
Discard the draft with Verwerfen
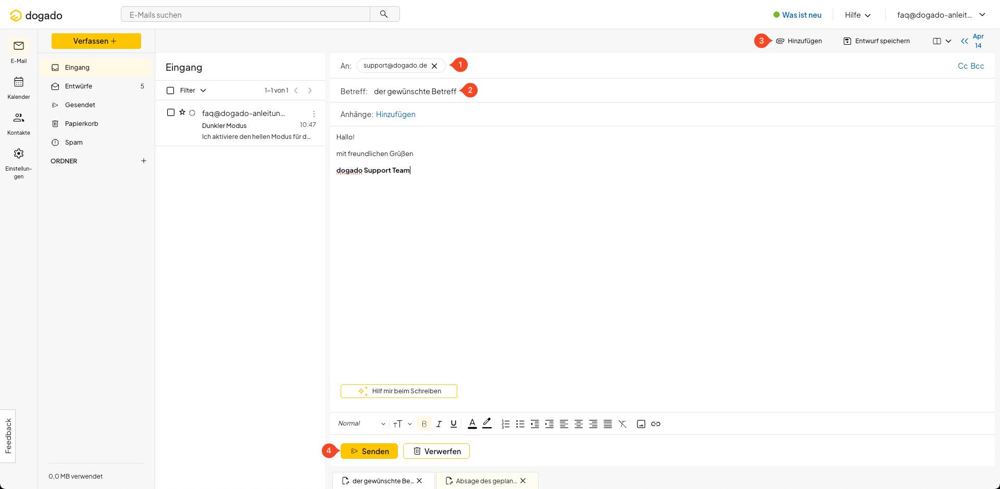coord(436,451)
